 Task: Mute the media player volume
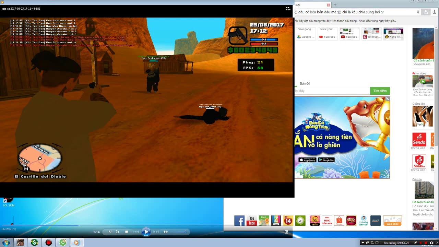(166, 232)
